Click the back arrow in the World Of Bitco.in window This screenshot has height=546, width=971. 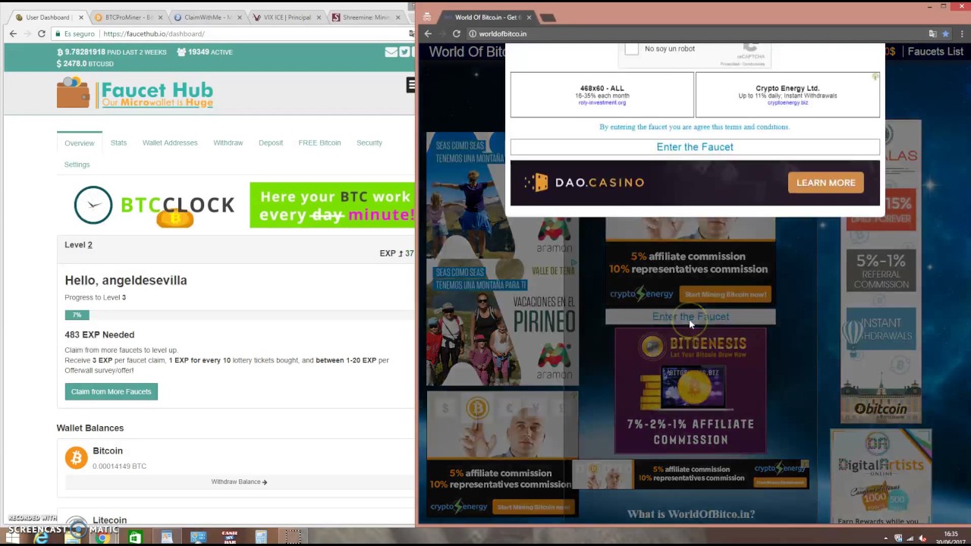(428, 33)
